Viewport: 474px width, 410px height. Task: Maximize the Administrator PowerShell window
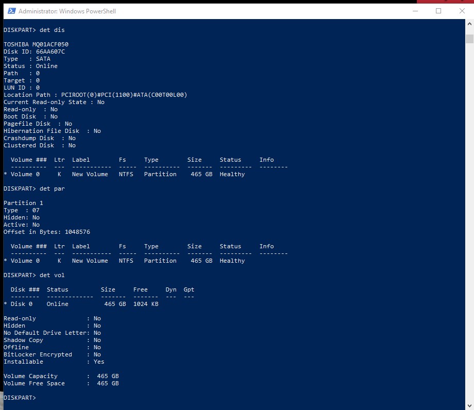point(438,11)
